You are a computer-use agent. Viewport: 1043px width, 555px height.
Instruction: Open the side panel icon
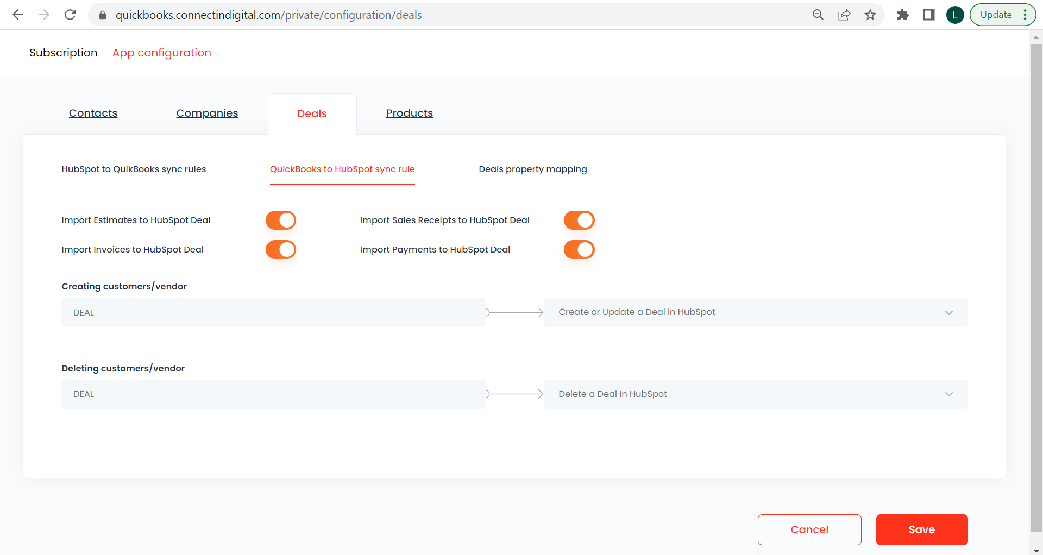[929, 15]
